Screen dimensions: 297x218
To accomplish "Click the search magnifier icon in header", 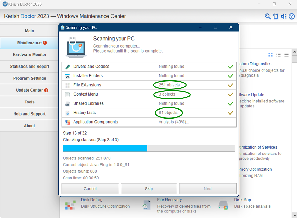I will click(268, 16).
